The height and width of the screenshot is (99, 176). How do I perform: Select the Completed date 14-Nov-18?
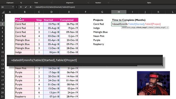pos(69,76)
